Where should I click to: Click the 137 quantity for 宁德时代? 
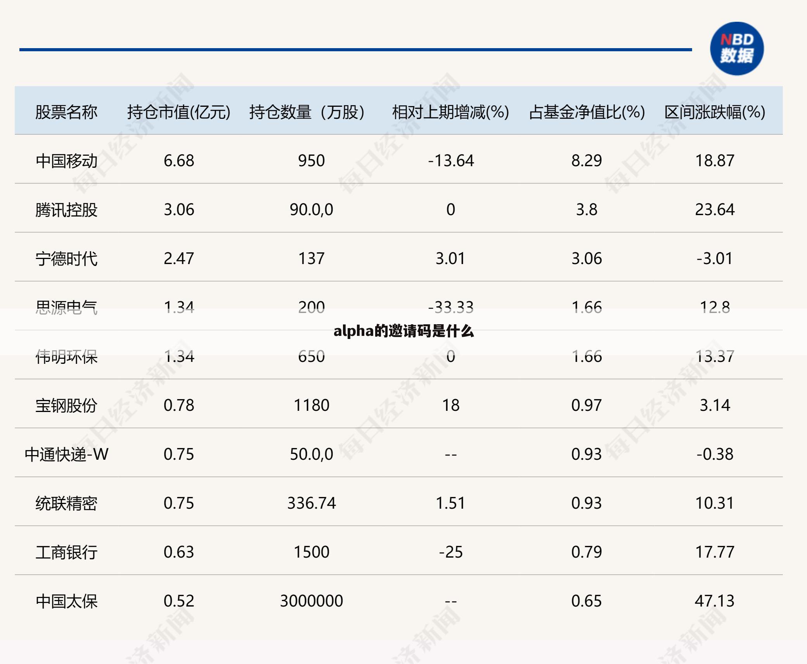pyautogui.click(x=311, y=259)
